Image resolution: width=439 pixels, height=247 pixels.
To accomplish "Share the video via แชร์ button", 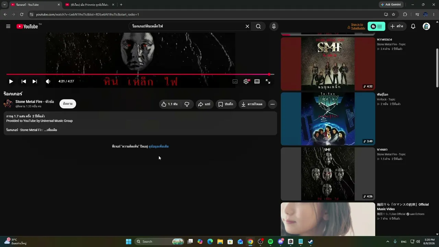I will coord(204,104).
